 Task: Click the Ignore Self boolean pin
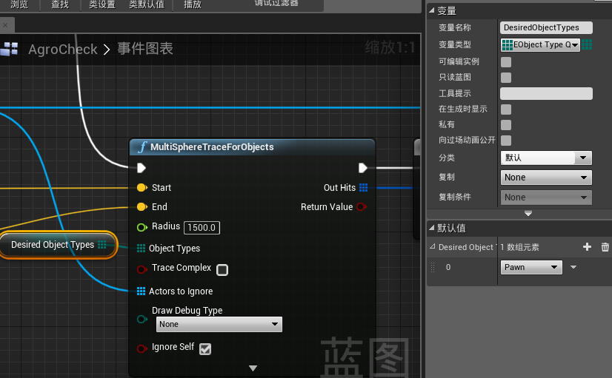click(142, 348)
